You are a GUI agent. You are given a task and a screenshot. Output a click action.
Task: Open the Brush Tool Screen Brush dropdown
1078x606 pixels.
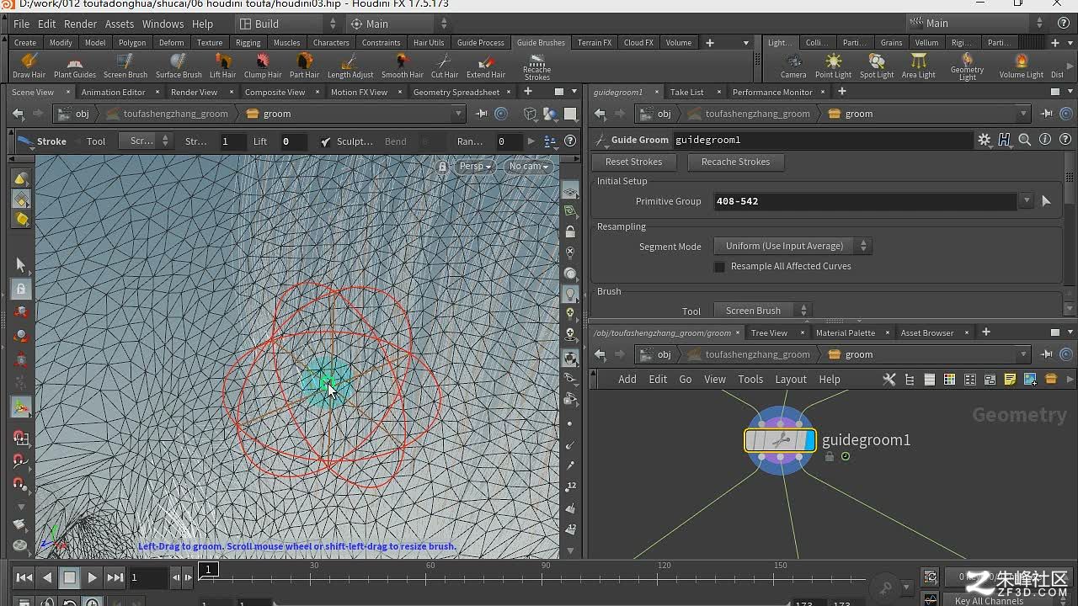point(761,311)
